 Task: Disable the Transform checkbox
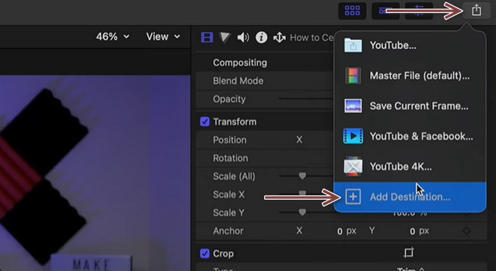[x=205, y=122]
